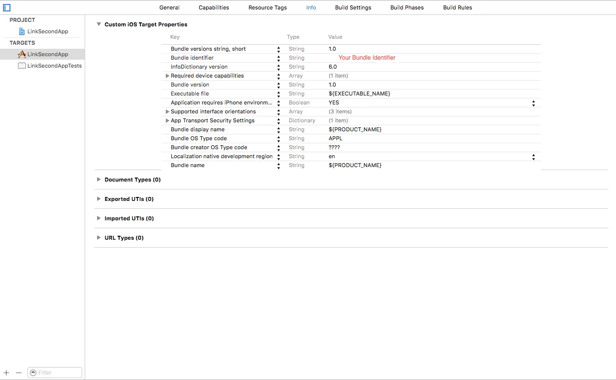Click key stepper for Bundle display name
Screen dimensions: 616x380
pos(278,130)
